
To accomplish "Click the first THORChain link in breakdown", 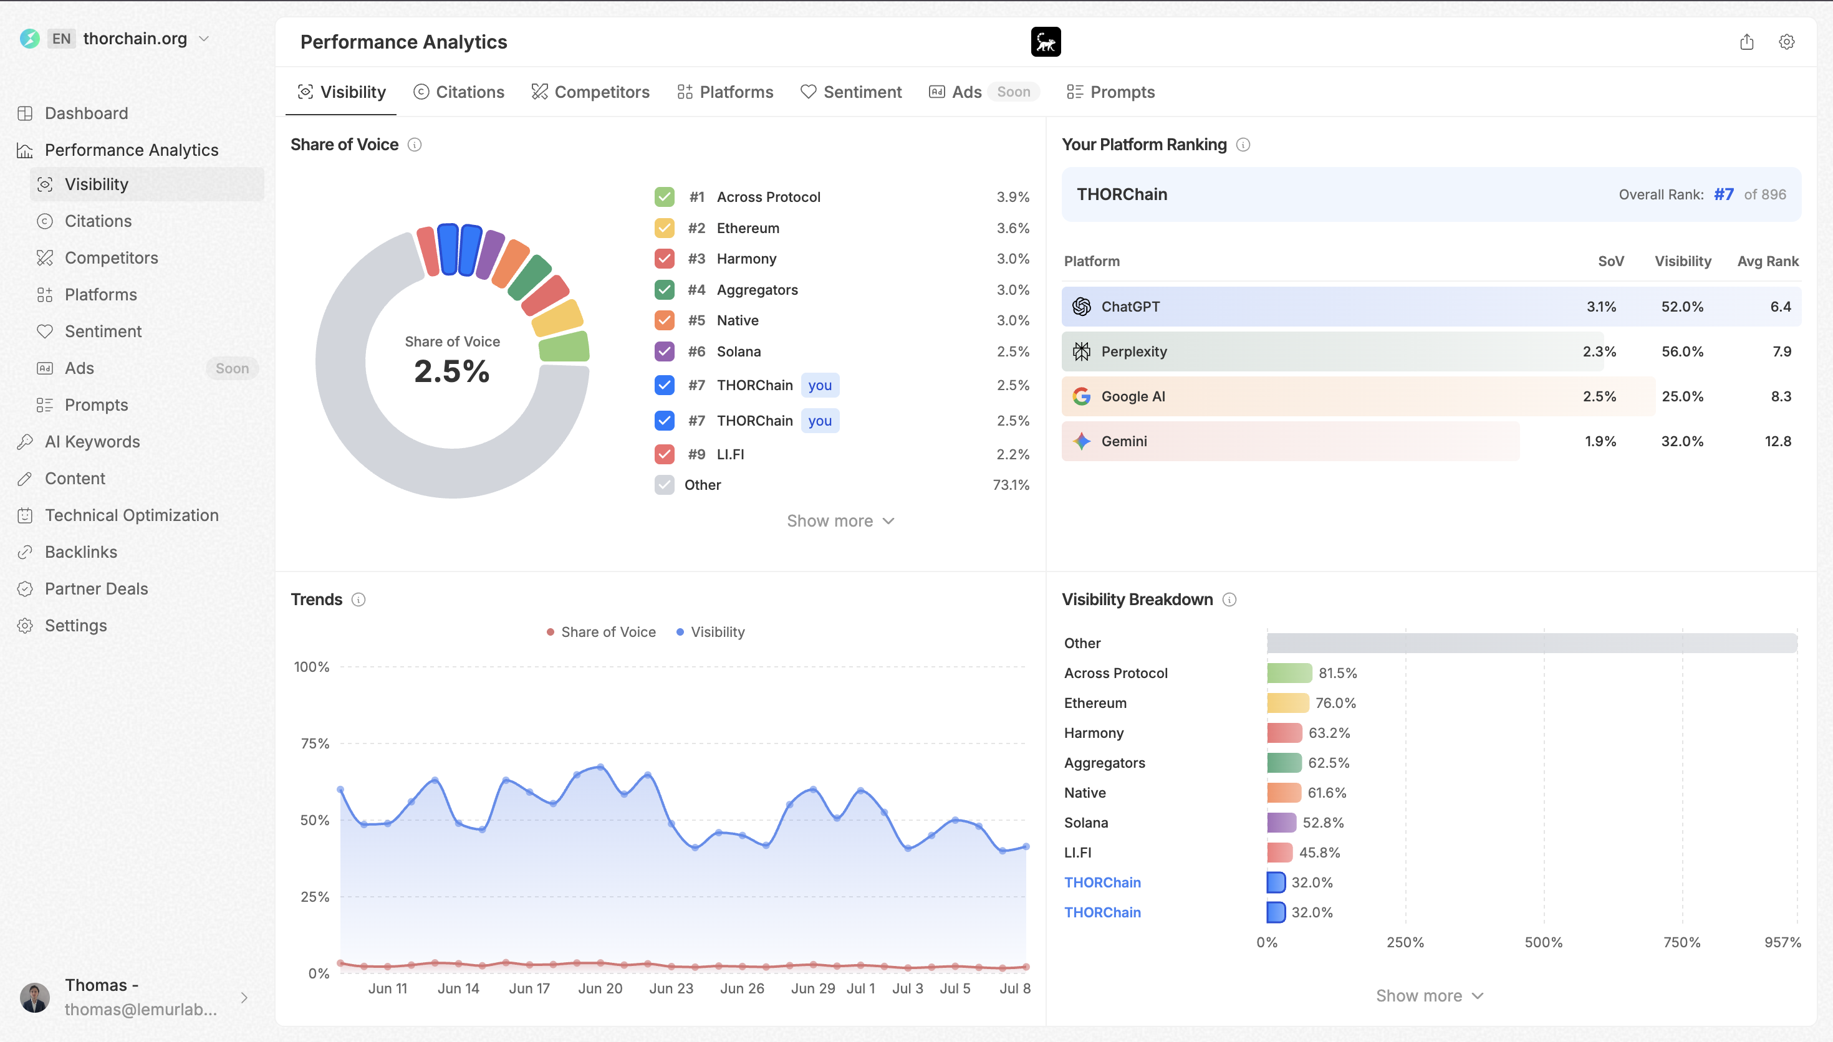I will point(1102,882).
